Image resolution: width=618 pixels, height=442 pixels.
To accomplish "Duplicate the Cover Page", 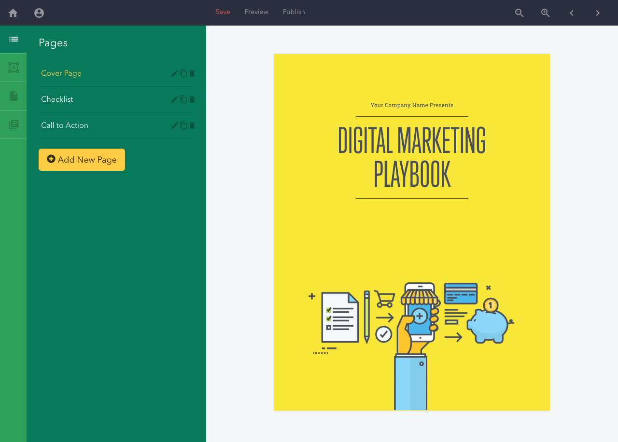I will [x=183, y=73].
